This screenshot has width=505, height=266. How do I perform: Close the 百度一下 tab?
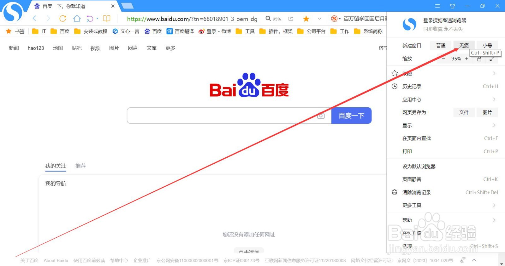pyautogui.click(x=113, y=6)
